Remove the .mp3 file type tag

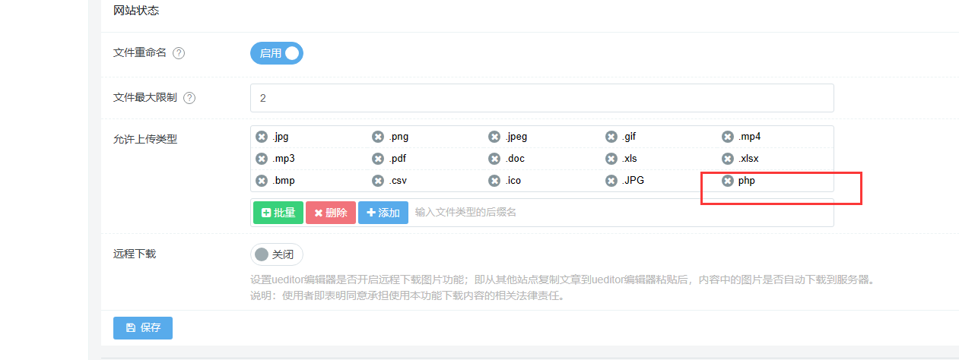[262, 159]
